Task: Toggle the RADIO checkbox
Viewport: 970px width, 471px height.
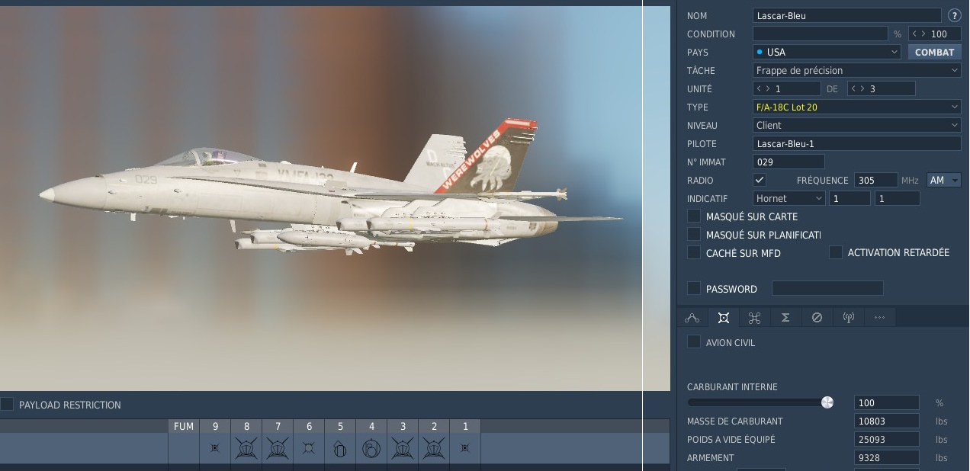Action: [760, 181]
